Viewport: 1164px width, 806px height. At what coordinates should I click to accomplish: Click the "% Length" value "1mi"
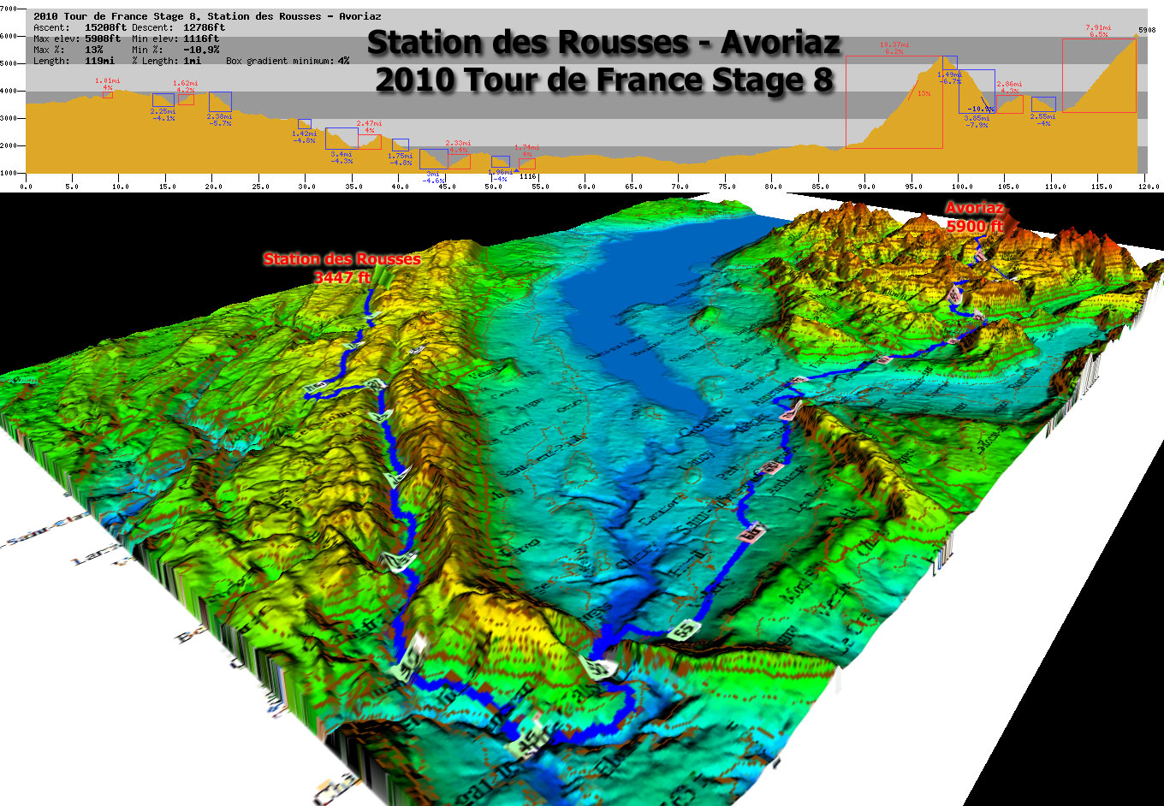[x=192, y=61]
